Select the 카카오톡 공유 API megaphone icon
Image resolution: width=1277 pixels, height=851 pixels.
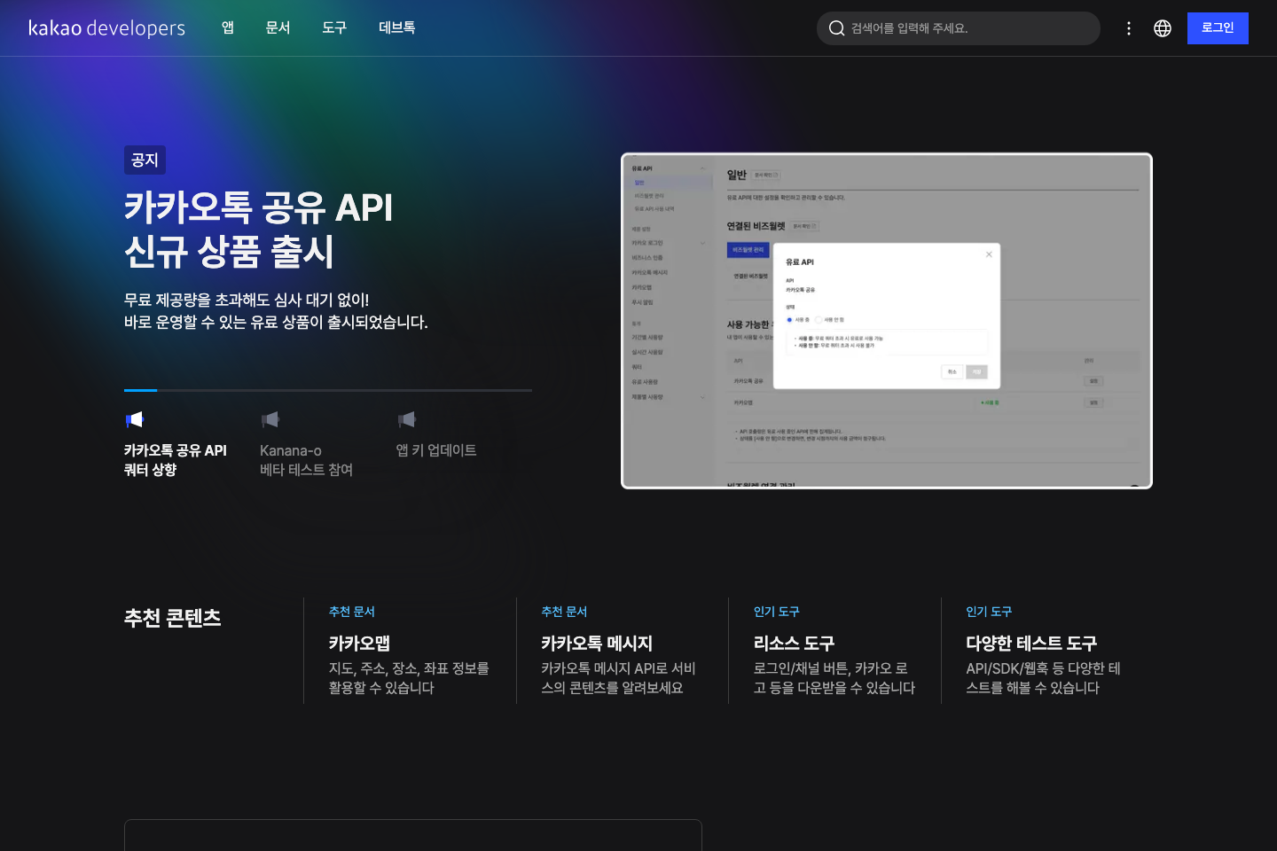[x=135, y=418]
